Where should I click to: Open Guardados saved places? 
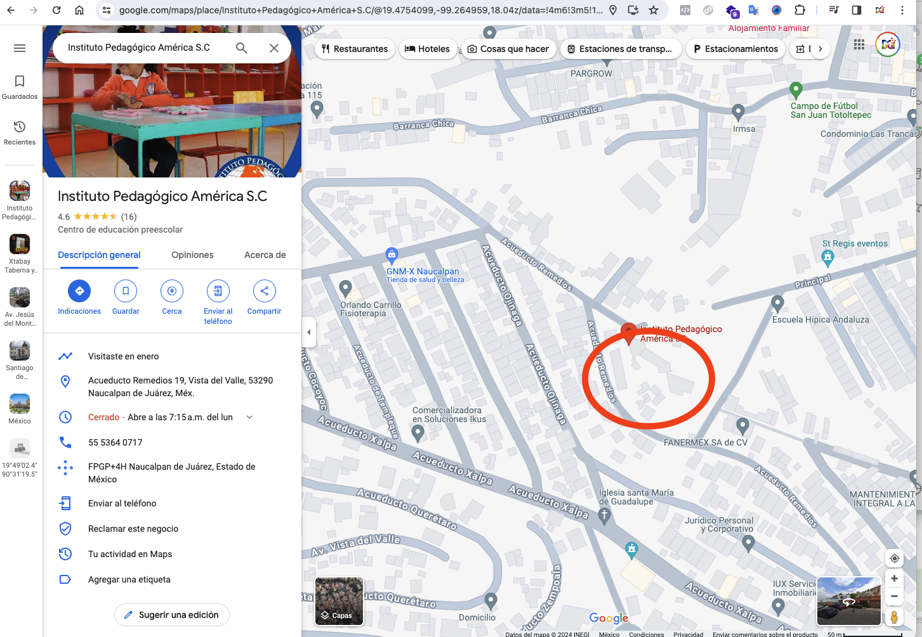(x=20, y=87)
